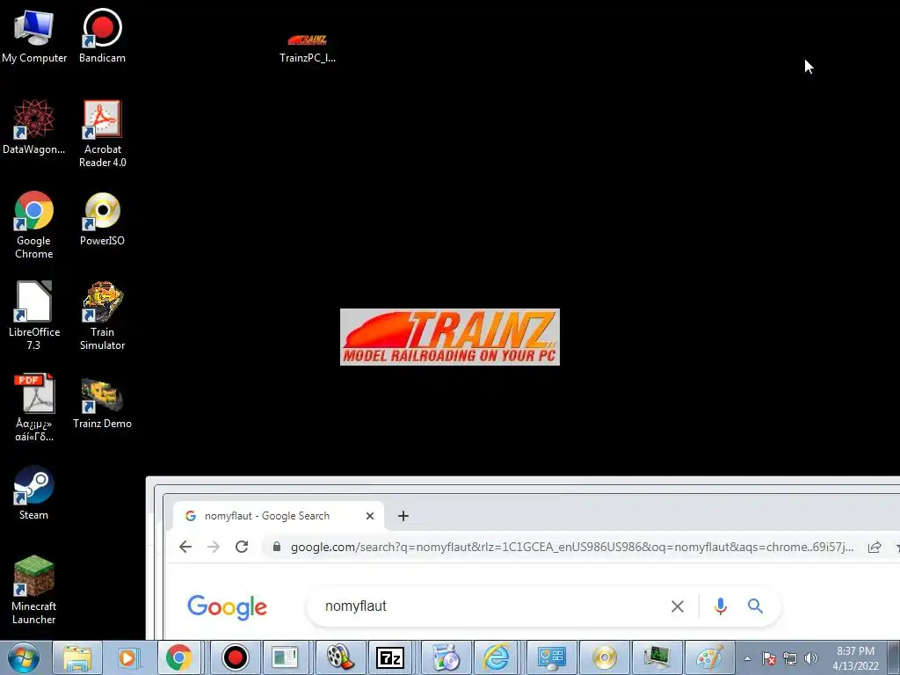The image size is (900, 675).
Task: Open the My Computer desktop icon
Action: click(34, 35)
